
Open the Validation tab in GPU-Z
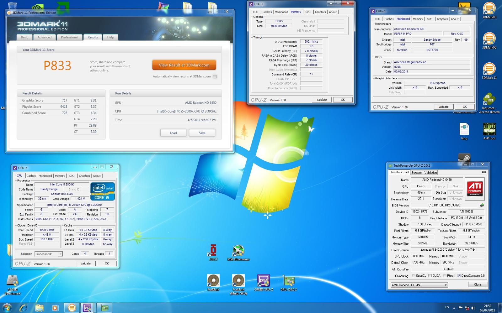[430, 173]
